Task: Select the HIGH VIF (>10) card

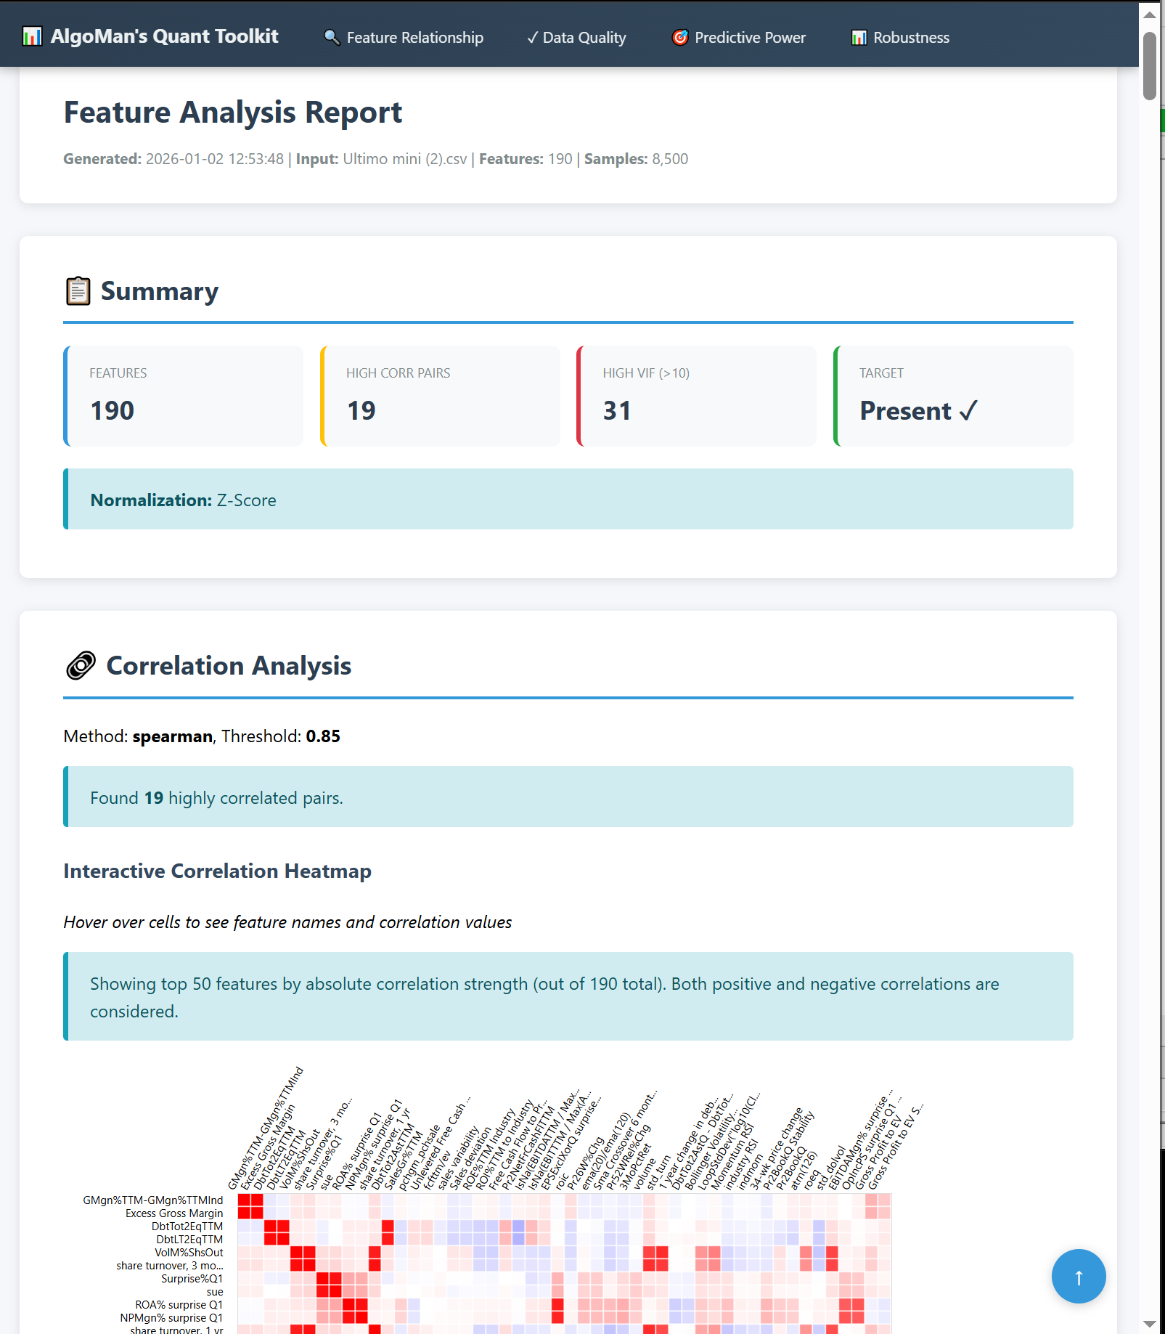Action: pos(696,396)
